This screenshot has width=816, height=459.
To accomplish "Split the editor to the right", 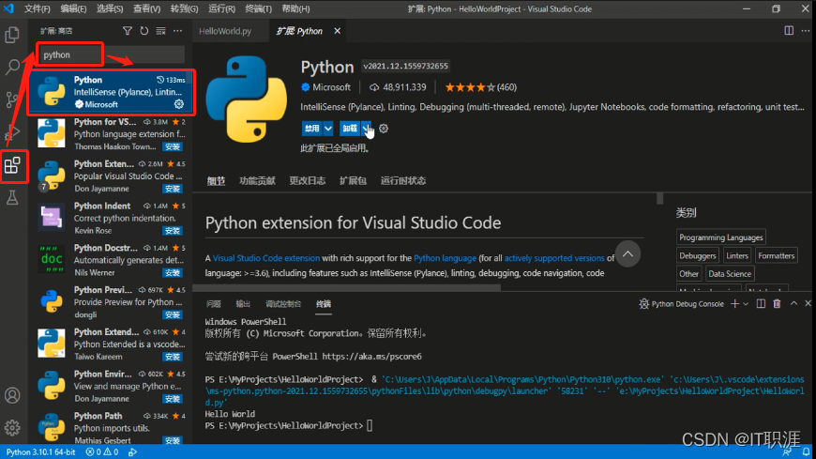I will (789, 30).
